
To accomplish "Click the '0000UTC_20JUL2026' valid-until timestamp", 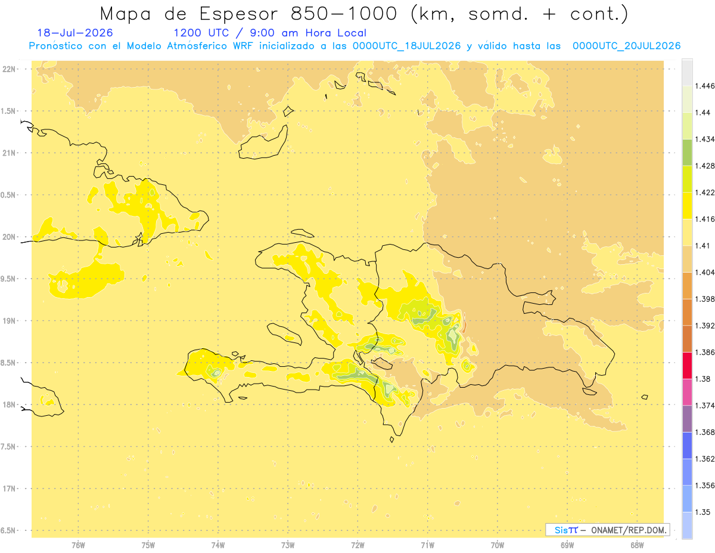I will point(626,46).
